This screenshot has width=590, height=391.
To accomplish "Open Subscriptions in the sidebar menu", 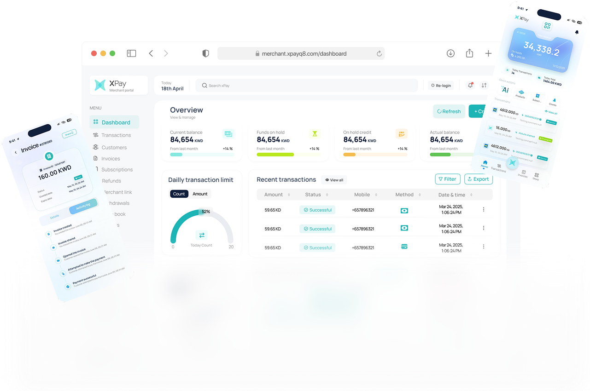I will click(x=113, y=169).
